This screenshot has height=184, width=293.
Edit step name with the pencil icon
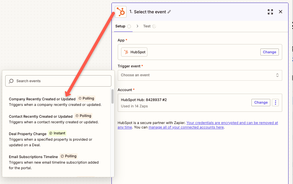pyautogui.click(x=169, y=12)
